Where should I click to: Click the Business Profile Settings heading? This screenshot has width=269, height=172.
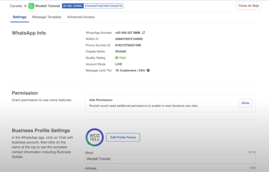click(x=41, y=130)
